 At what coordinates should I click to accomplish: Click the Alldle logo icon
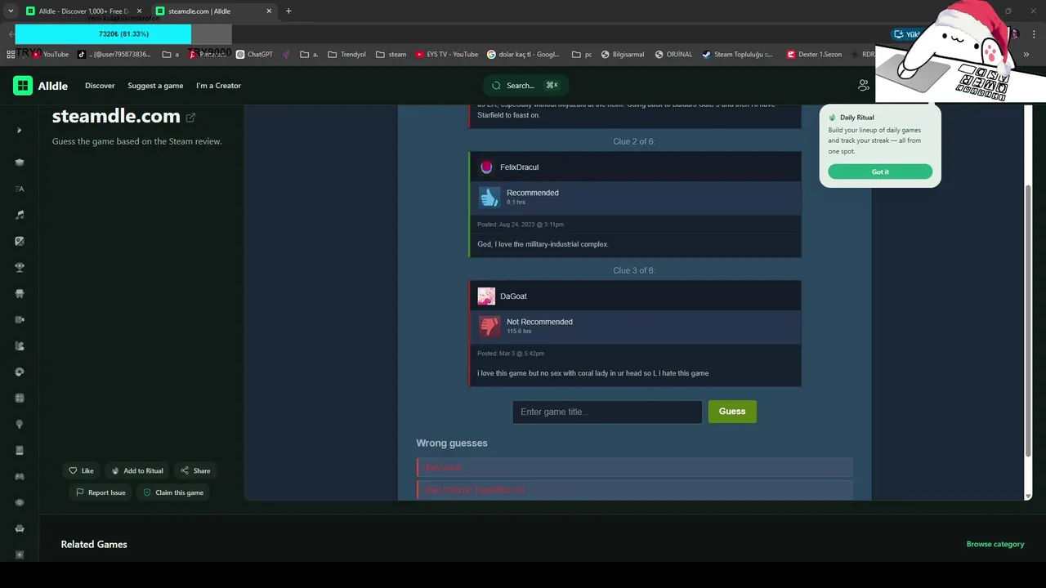pyautogui.click(x=23, y=86)
